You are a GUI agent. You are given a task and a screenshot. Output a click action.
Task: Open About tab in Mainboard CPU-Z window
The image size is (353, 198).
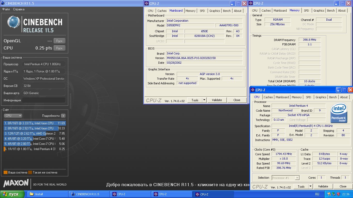click(x=238, y=11)
